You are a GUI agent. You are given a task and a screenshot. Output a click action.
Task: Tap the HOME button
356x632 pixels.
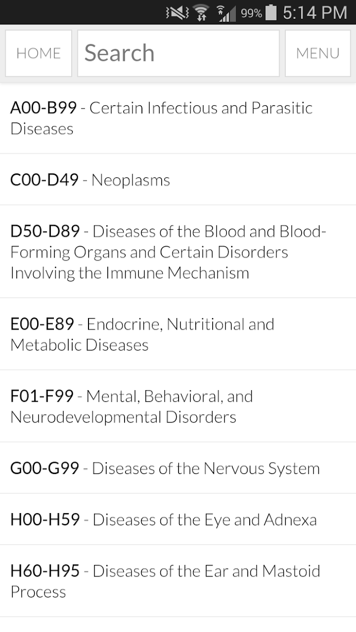[39, 53]
